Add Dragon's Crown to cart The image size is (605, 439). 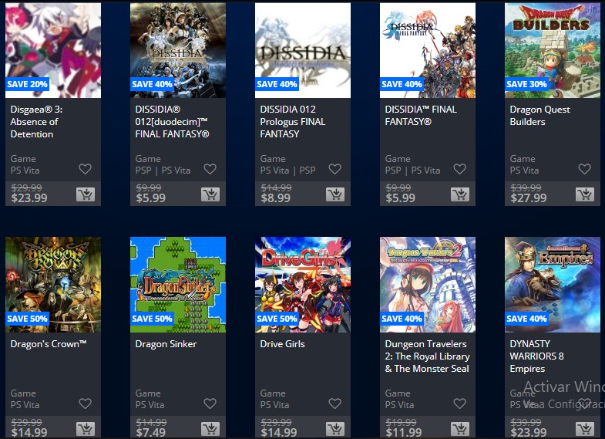86,428
